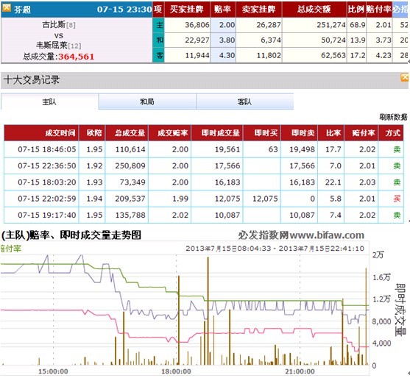410x378 pixels.
Task: Close the 十大交易记录 panel with orange X
Action: (x=405, y=77)
